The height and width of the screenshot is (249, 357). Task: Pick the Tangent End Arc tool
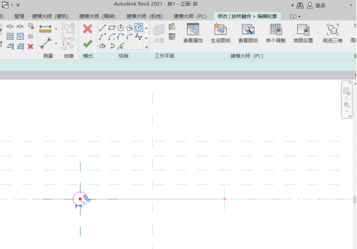pyautogui.click(x=121, y=37)
